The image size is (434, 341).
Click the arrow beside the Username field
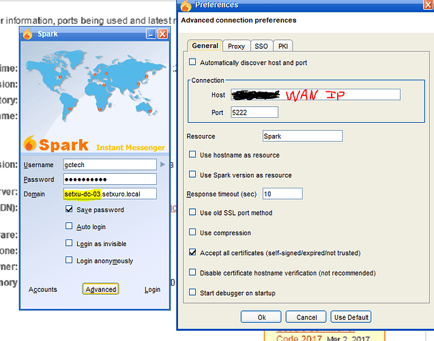pos(162,164)
